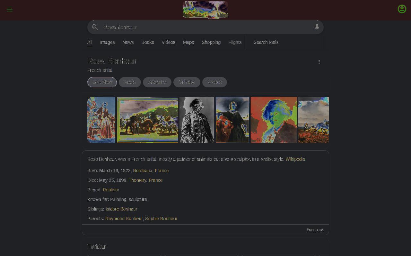Viewport: 411px width, 256px height.
Task: Click the doodle logo at top
Action: 205,10
